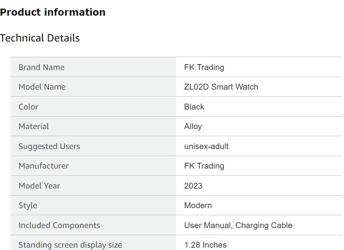Viewport: 344px width, 250px height.
Task: Select the unisex-adult value
Action: [x=206, y=146]
